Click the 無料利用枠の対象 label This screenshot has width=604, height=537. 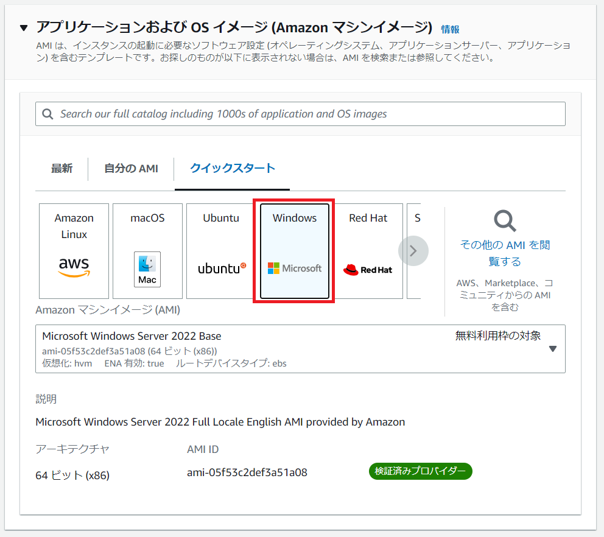click(497, 336)
